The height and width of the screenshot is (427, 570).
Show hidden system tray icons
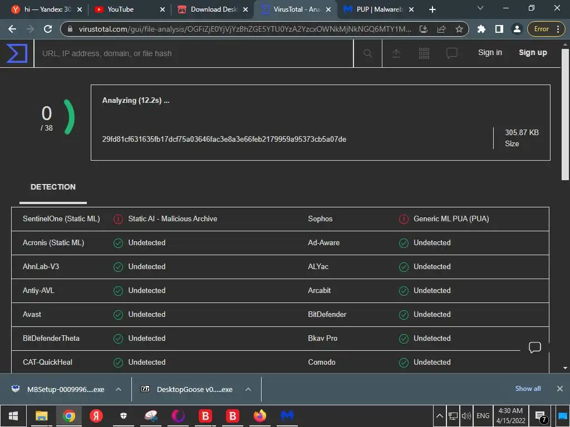point(439,416)
